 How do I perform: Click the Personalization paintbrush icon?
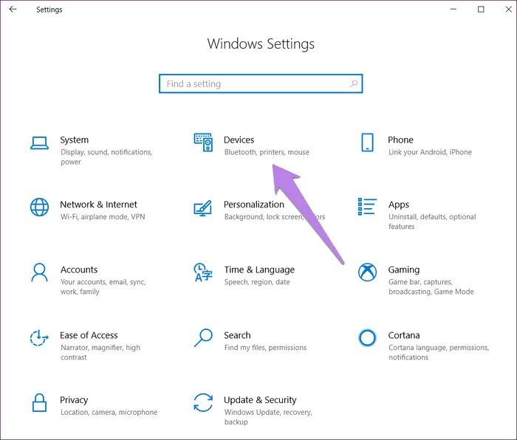coord(203,208)
